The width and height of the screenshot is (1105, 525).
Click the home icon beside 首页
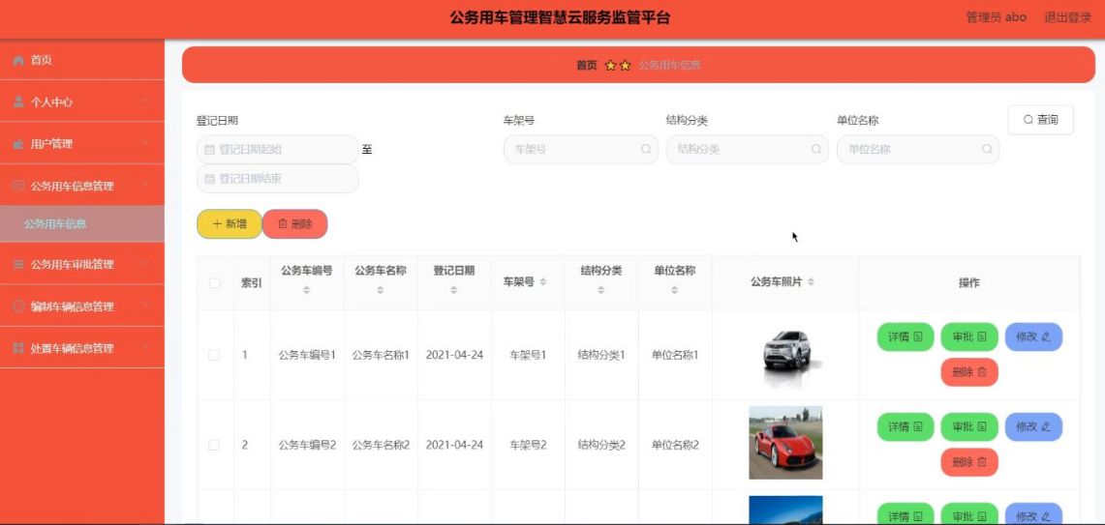click(19, 61)
